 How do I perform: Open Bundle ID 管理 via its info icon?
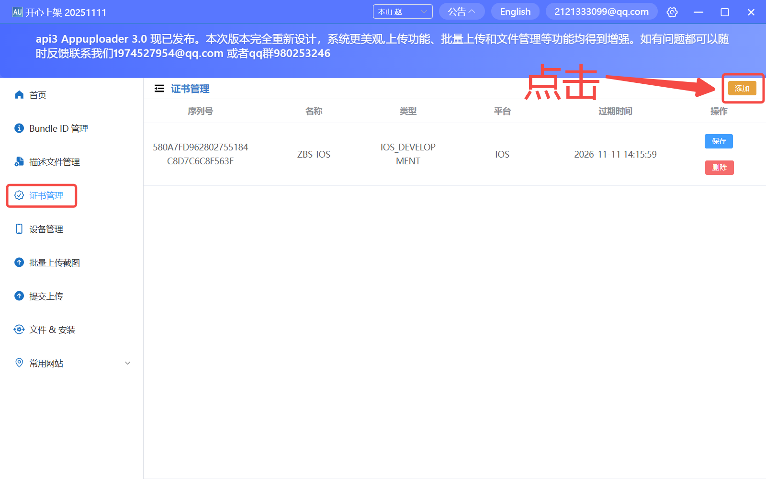[x=19, y=128]
